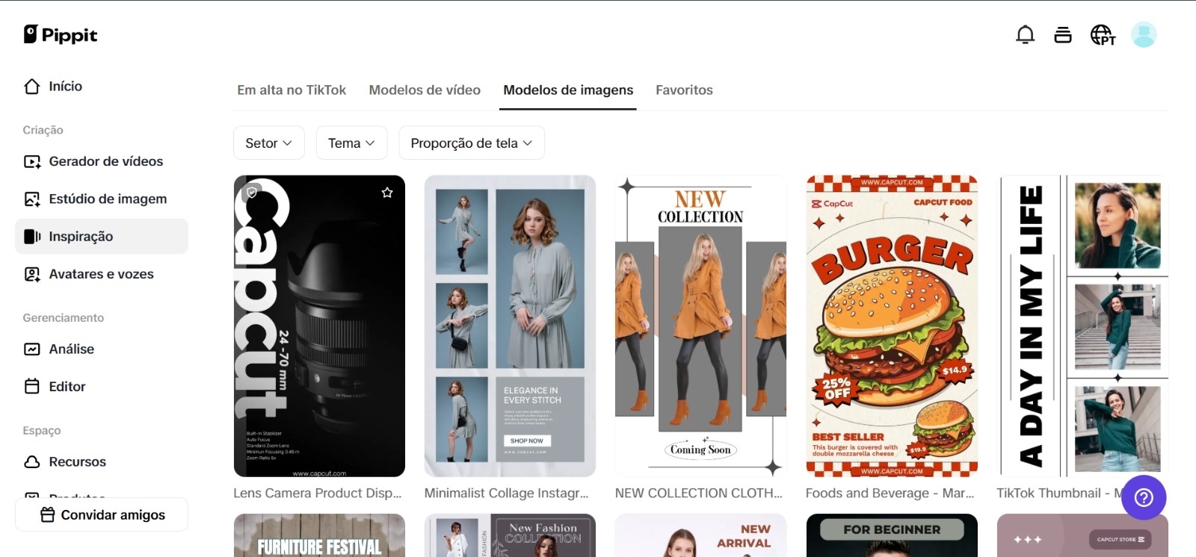The width and height of the screenshot is (1196, 557).
Task: Open the credits stack icon
Action: pos(1062,35)
